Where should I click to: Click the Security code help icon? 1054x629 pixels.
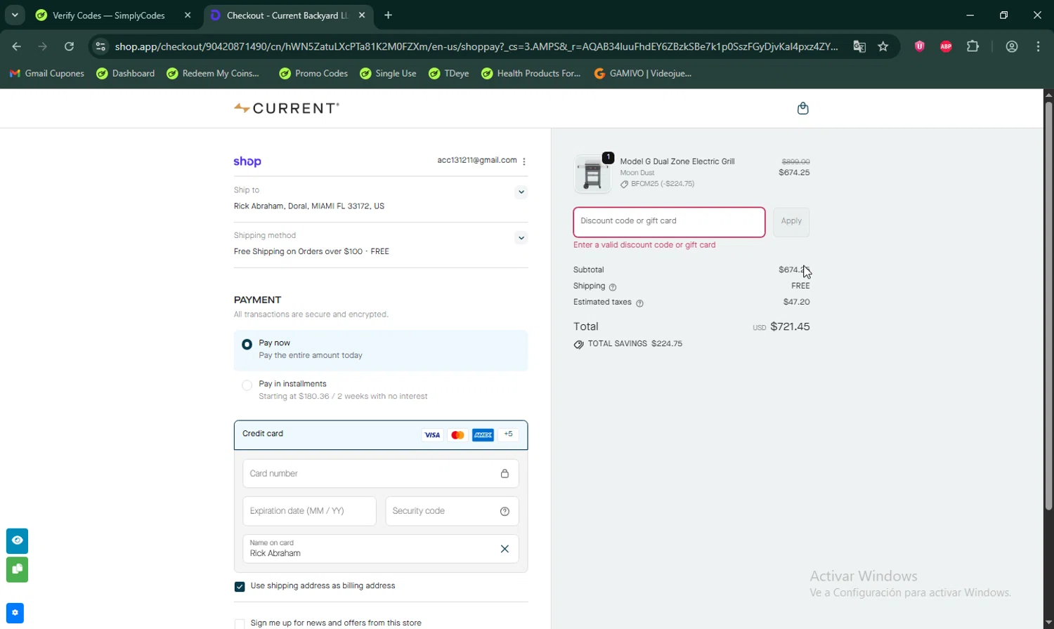(505, 511)
